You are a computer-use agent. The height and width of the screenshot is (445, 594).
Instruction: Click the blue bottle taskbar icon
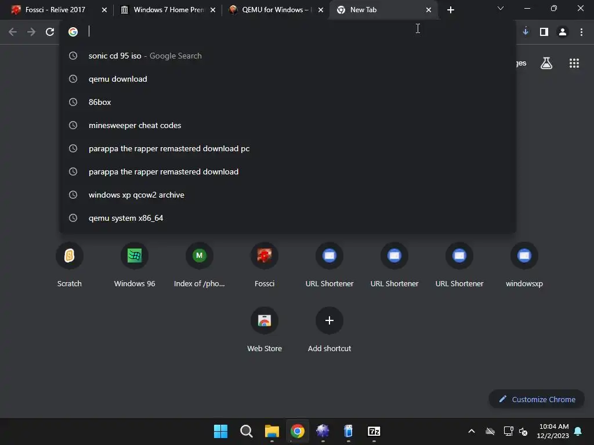pyautogui.click(x=348, y=431)
